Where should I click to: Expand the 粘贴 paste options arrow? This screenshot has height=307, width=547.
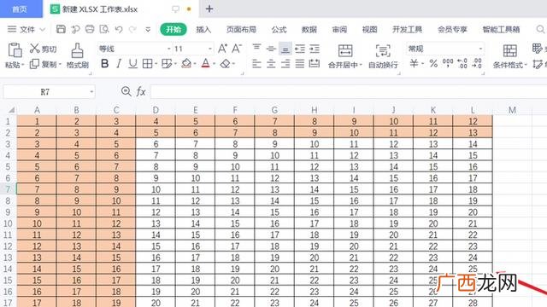23,65
